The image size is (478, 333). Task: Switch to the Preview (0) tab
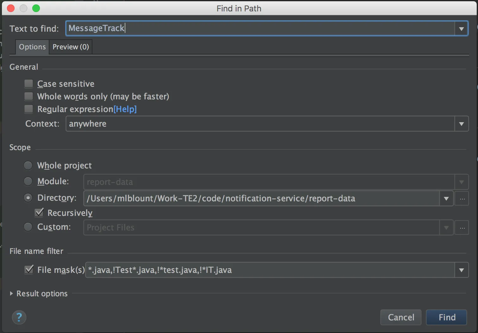tap(71, 47)
